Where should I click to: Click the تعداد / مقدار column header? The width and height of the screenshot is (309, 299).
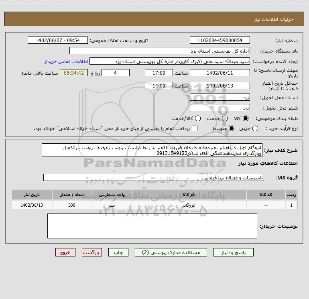click(72, 195)
